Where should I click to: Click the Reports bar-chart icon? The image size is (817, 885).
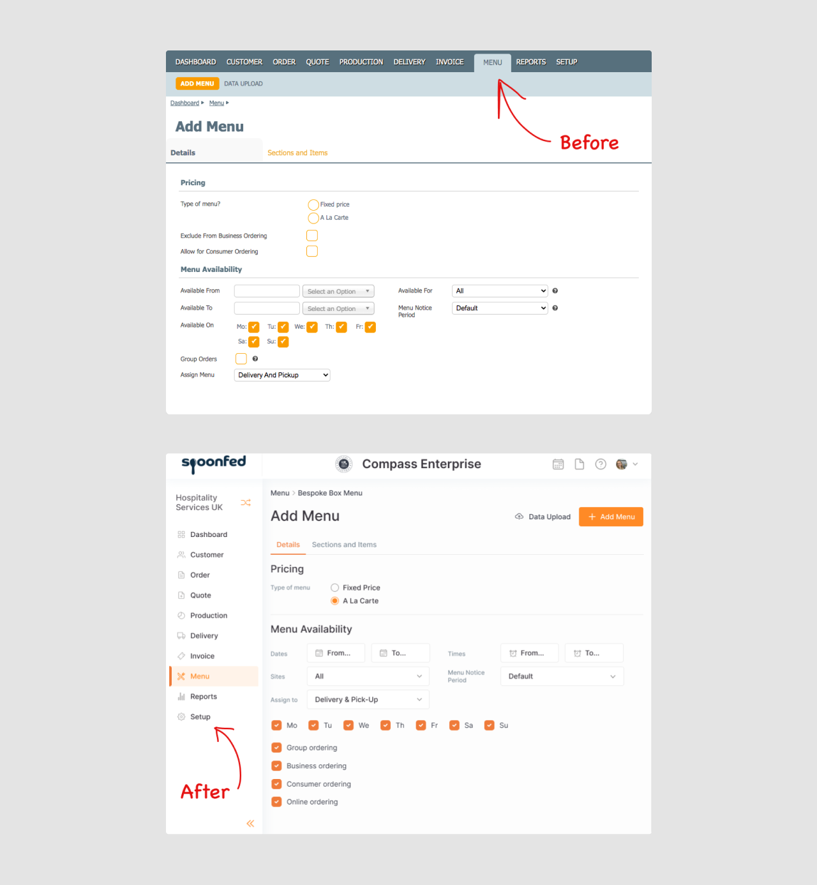[x=181, y=696]
